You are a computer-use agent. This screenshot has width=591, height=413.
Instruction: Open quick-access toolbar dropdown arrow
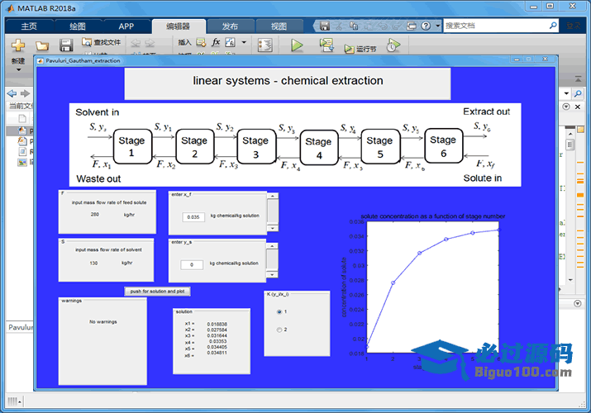437,26
